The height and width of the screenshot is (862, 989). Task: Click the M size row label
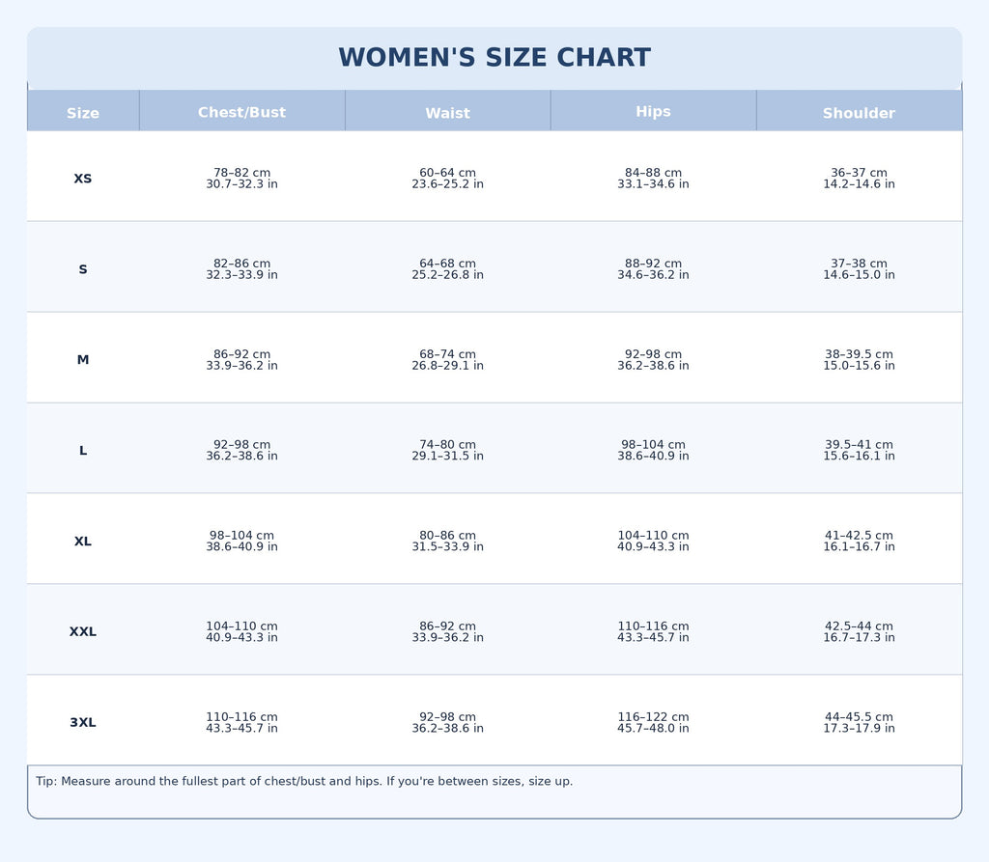pyautogui.click(x=83, y=360)
